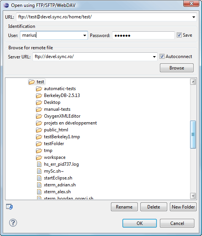Click the file list details icon
202x236 pixels.
pyautogui.click(x=9, y=207)
